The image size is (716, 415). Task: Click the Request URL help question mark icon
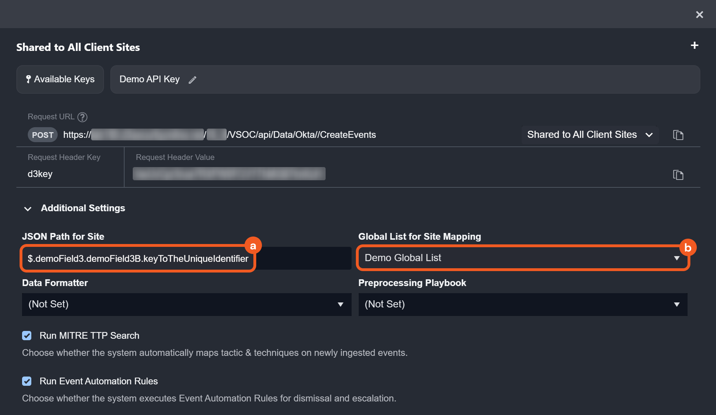[x=82, y=117]
